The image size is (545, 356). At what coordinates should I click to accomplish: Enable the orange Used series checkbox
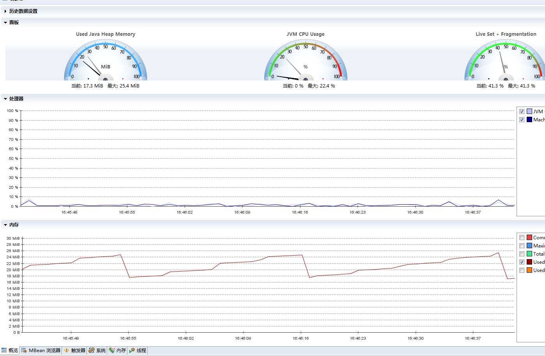click(x=522, y=270)
